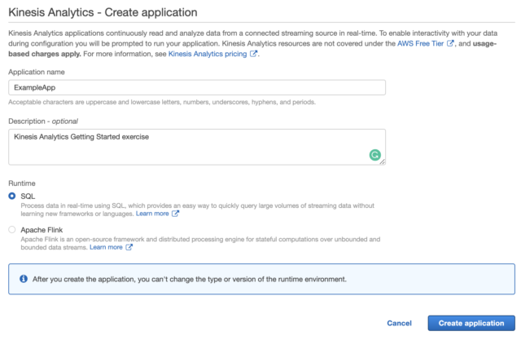
Task: Click the Description - optional label
Action: click(43, 121)
